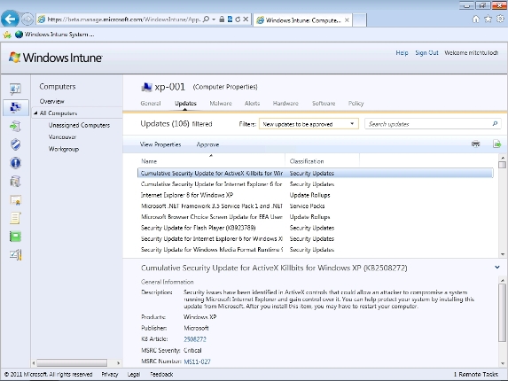Screen dimensions: 508x381
Task: Open the Updates workspace icon in sidebar
Action: point(15,126)
